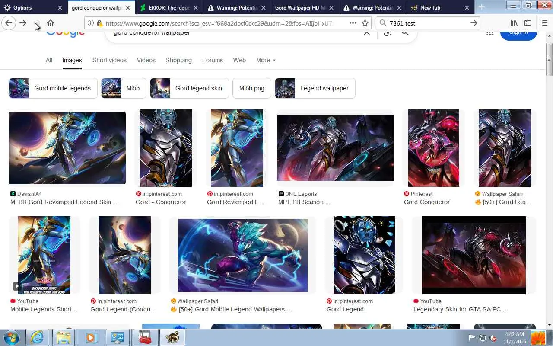Show Shopping search results
This screenshot has height=346, width=553.
pyautogui.click(x=178, y=60)
